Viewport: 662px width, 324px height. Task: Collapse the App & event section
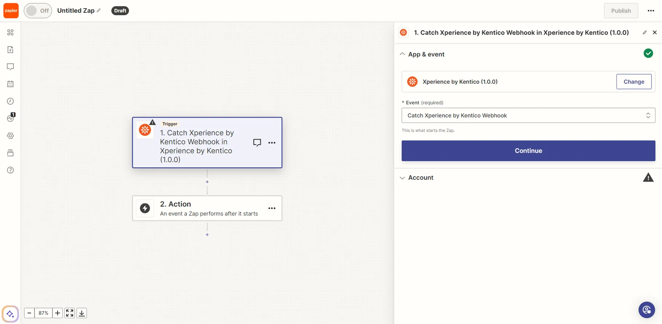[x=402, y=54]
